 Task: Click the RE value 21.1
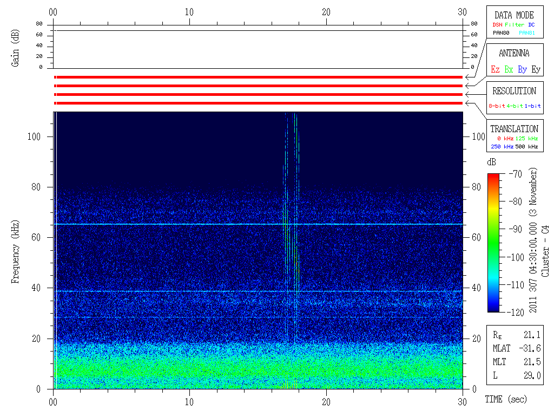pos(532,335)
